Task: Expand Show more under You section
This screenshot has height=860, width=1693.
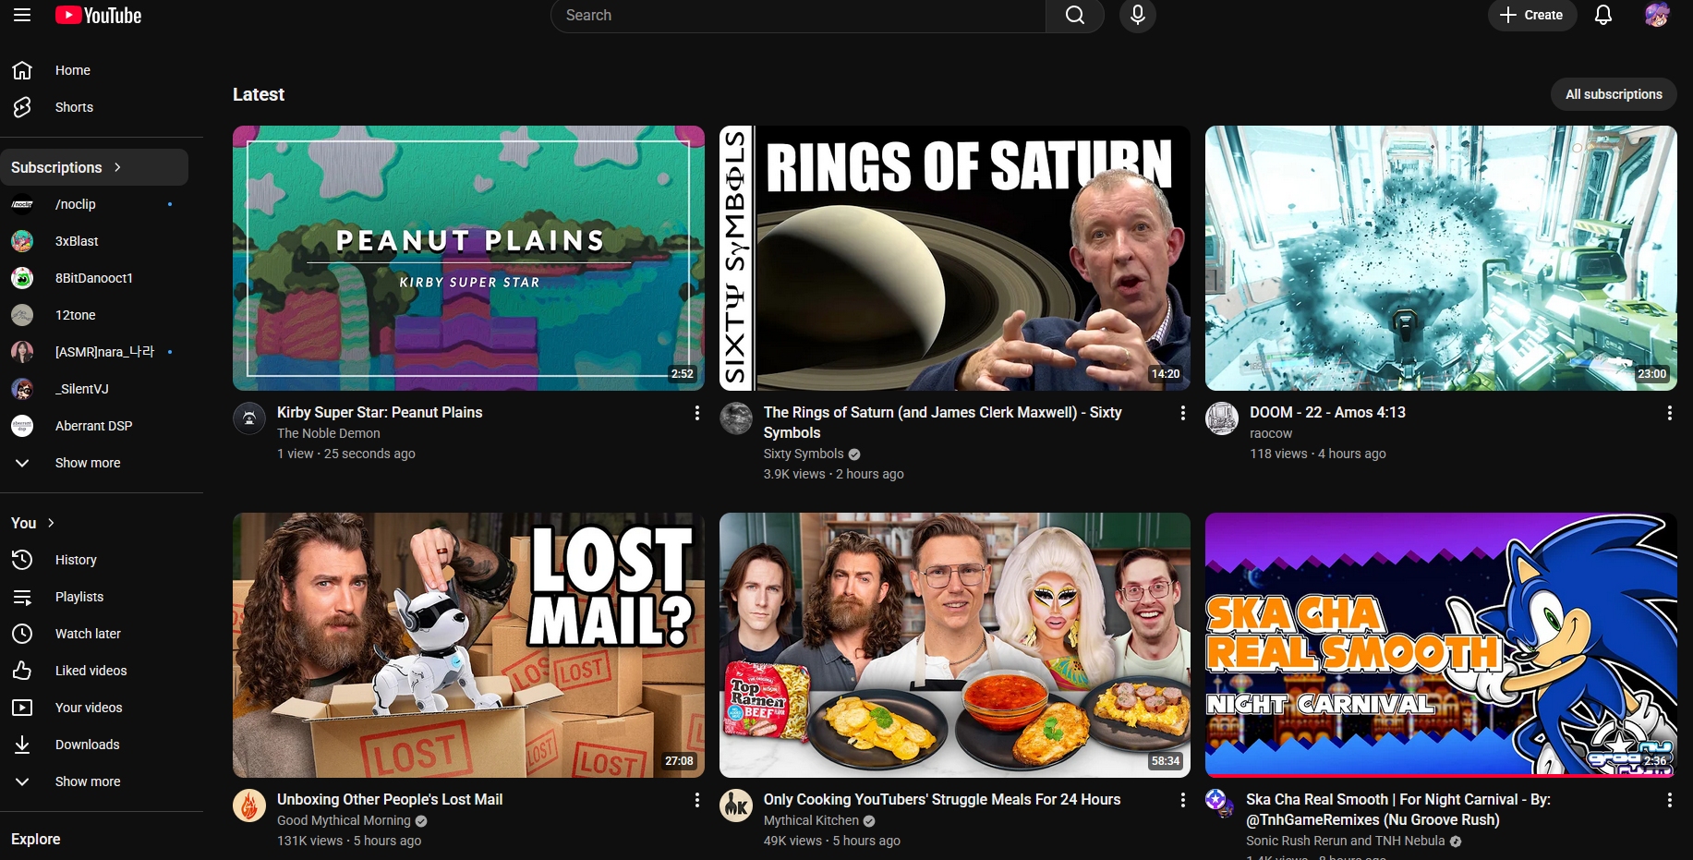Action: click(x=87, y=781)
